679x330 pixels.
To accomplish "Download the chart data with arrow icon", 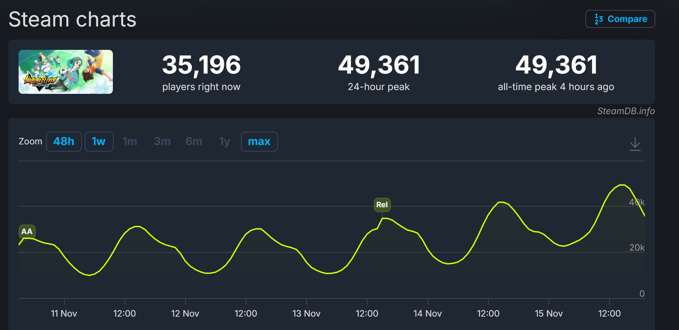I will (x=635, y=144).
